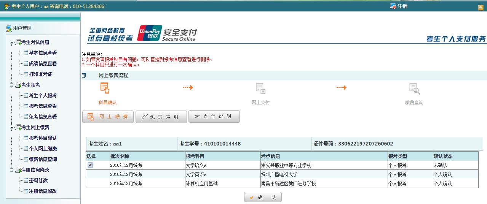Click the 缴费查询 magnifier icon
487x204 pixels.
pos(414,89)
